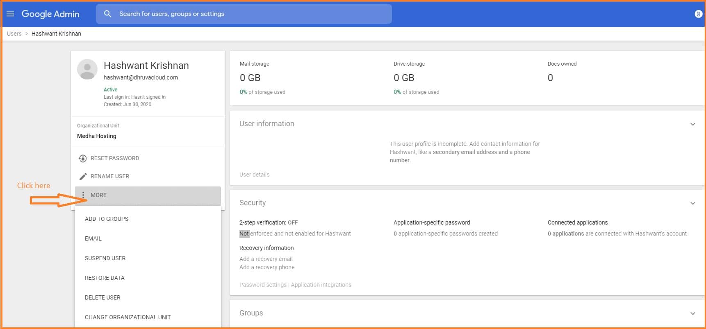The width and height of the screenshot is (706, 329).
Task: Choose Suspend User menu option
Action: coord(105,258)
